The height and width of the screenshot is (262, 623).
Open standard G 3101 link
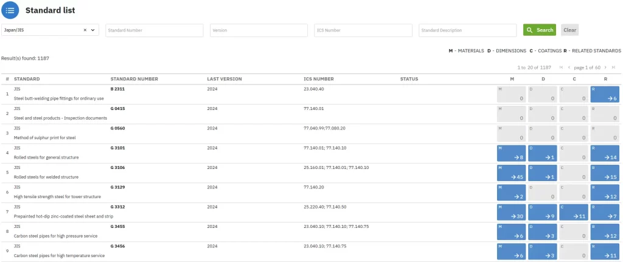coord(117,148)
